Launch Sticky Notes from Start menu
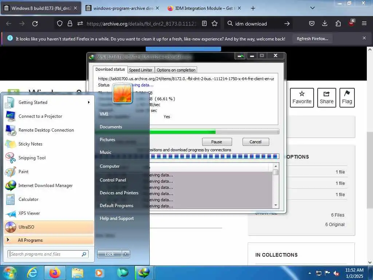 [x=48, y=144]
